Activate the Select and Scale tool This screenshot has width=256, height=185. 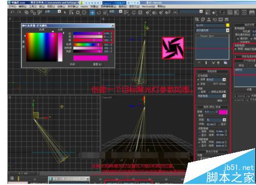point(105,12)
